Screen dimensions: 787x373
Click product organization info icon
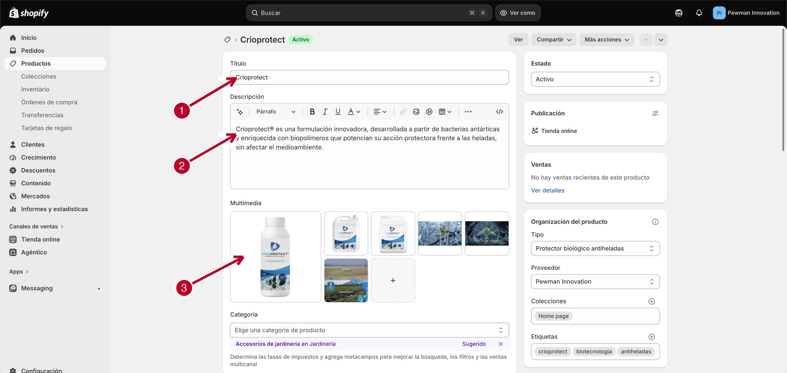(x=655, y=222)
